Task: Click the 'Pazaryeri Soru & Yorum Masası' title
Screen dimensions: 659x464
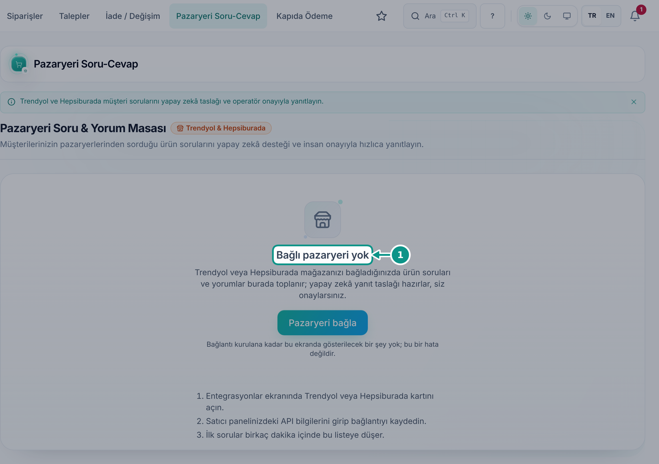Action: click(x=83, y=128)
